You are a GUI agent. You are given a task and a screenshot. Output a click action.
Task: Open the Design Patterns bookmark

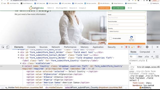(117, 3)
